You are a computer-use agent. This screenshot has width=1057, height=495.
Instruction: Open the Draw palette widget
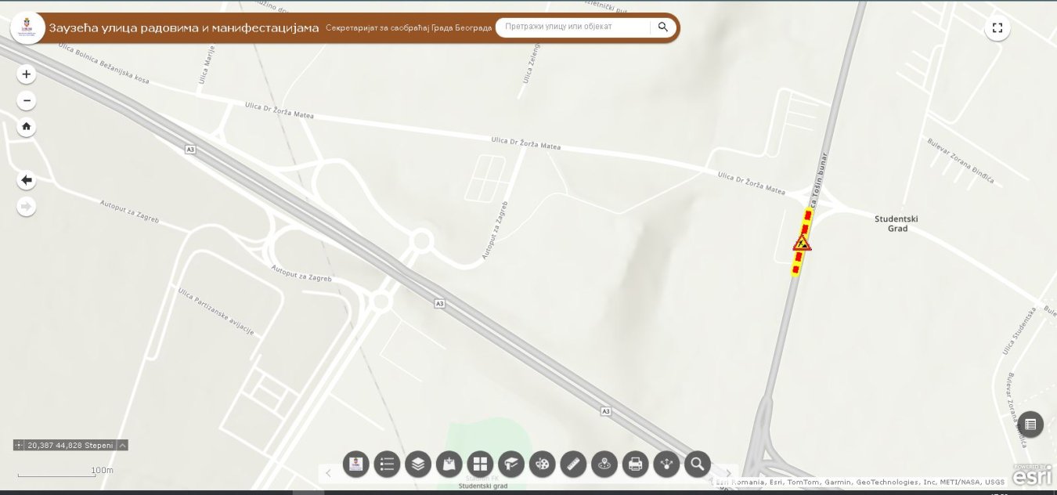pyautogui.click(x=542, y=464)
